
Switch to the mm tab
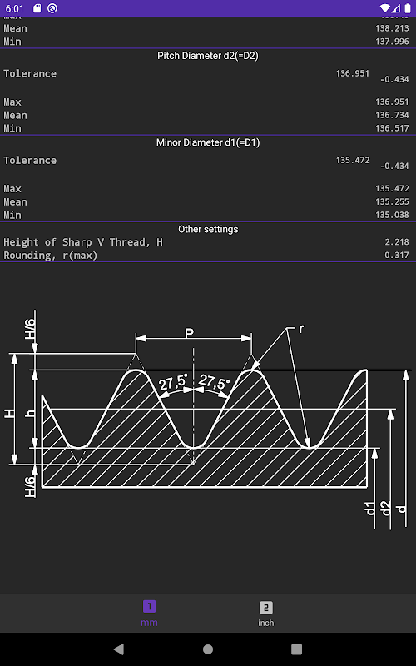pyautogui.click(x=149, y=614)
